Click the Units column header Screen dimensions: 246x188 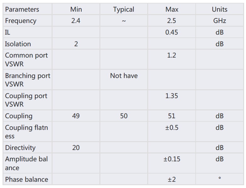coord(220,9)
